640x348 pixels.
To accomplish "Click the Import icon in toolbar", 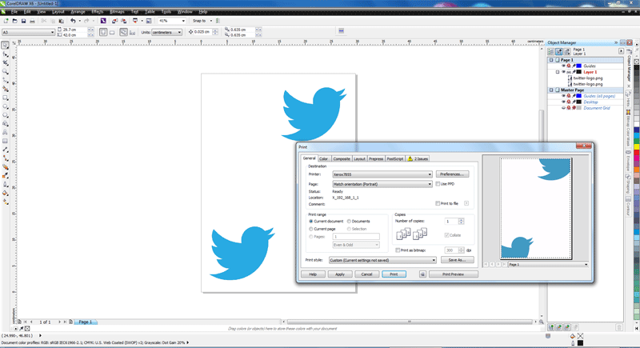I will [x=114, y=21].
